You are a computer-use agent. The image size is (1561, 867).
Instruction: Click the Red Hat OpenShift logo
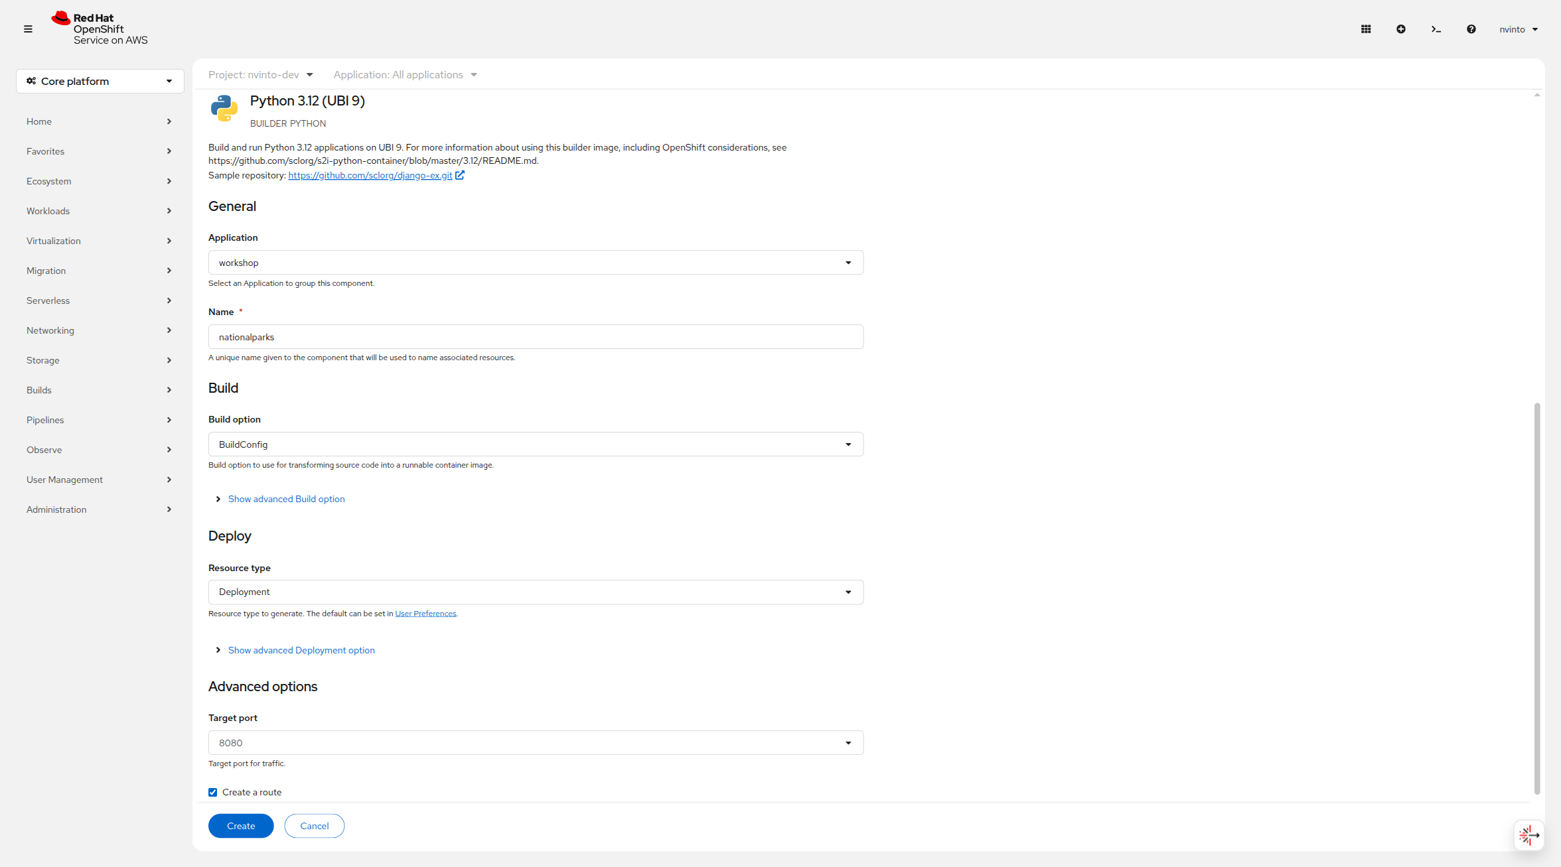(100, 29)
